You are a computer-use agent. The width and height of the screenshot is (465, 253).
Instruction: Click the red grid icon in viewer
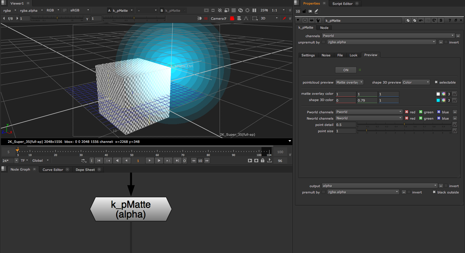point(206,18)
